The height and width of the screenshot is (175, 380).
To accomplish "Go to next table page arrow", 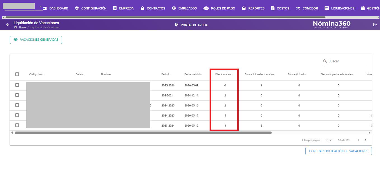I will 365,140.
